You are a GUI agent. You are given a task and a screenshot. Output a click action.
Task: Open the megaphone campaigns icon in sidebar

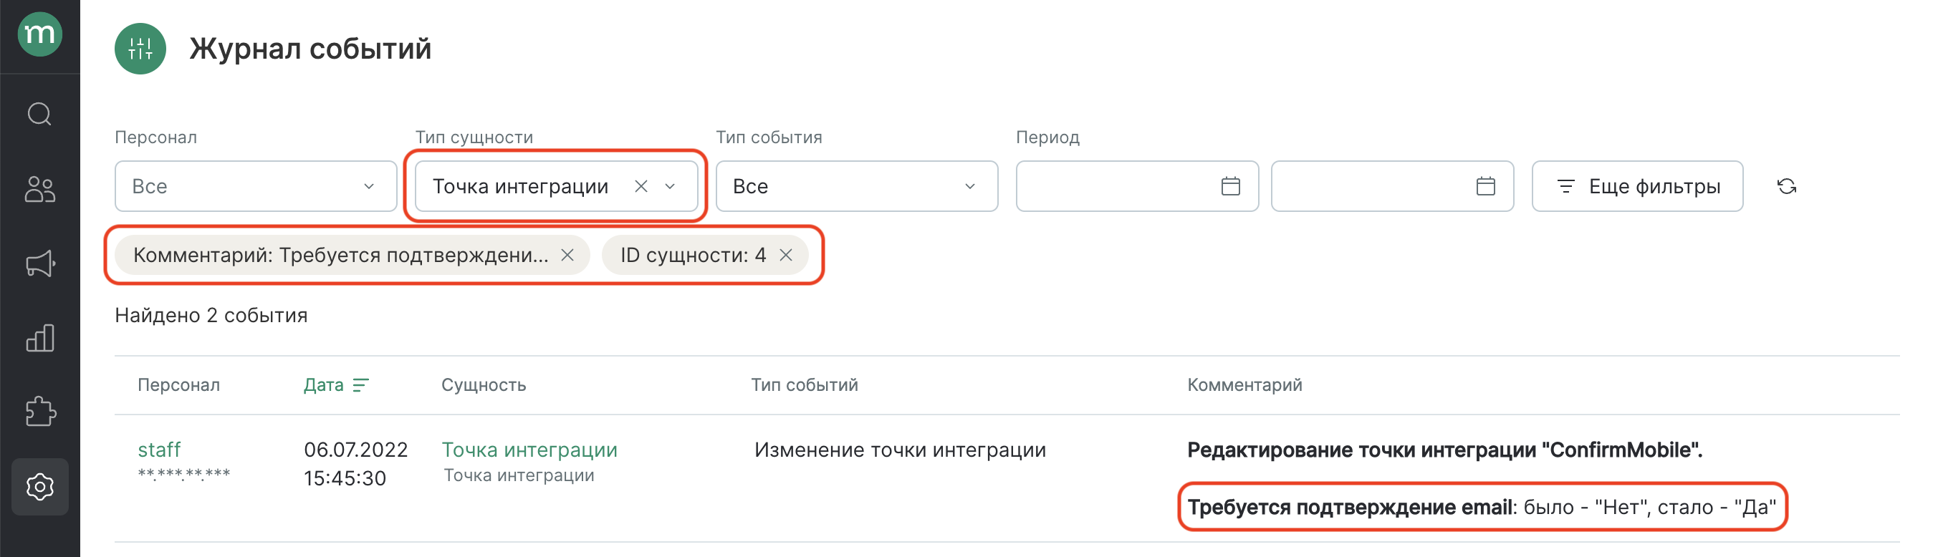(40, 263)
